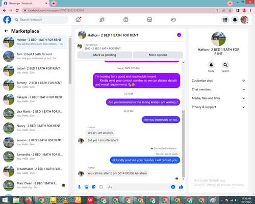The height and width of the screenshot is (204, 255).
Task: Open the Season conversation
Action: point(34,142)
